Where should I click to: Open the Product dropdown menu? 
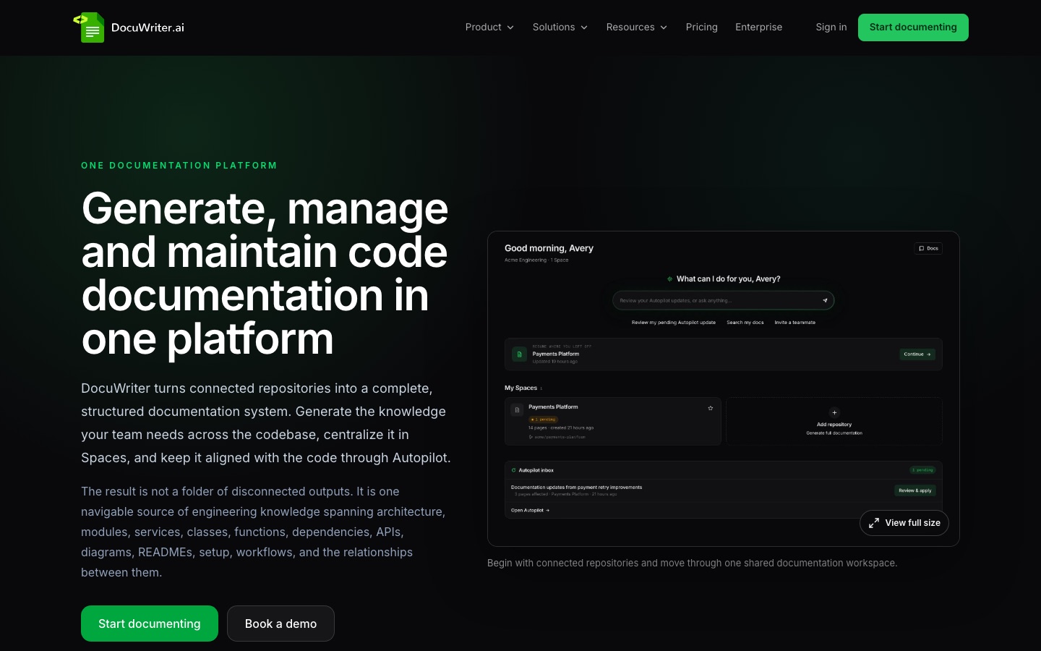coord(489,27)
